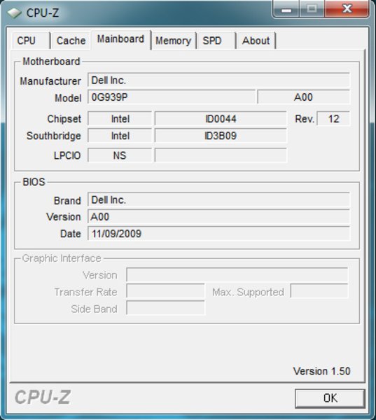Image resolution: width=376 pixels, height=420 pixels.
Task: Click the southbridge ID3B09 field
Action: coord(221,136)
